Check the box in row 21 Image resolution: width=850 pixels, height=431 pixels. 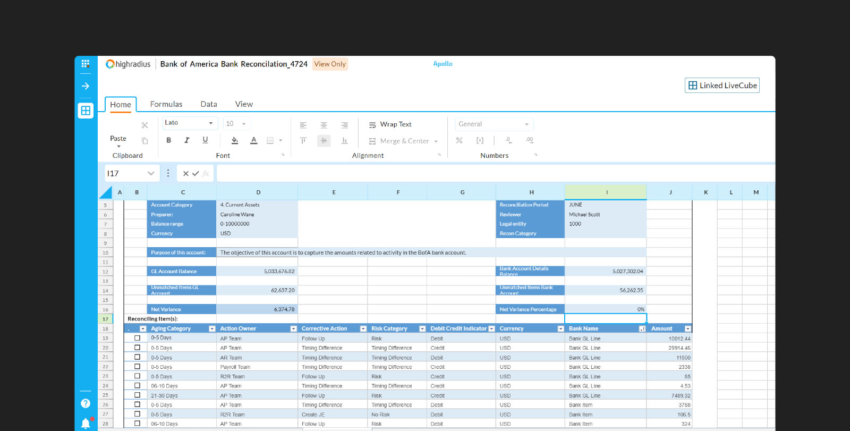pyautogui.click(x=137, y=357)
